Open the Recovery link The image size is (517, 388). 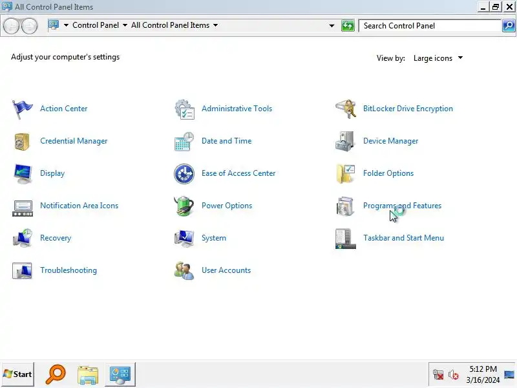tap(56, 238)
